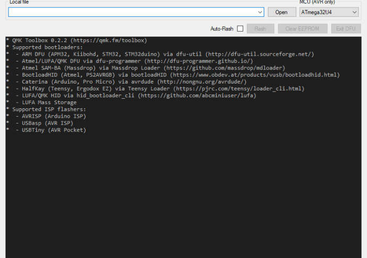The width and height of the screenshot is (367, 258).
Task: Click the Clear EEPROM button
Action: (x=303, y=28)
